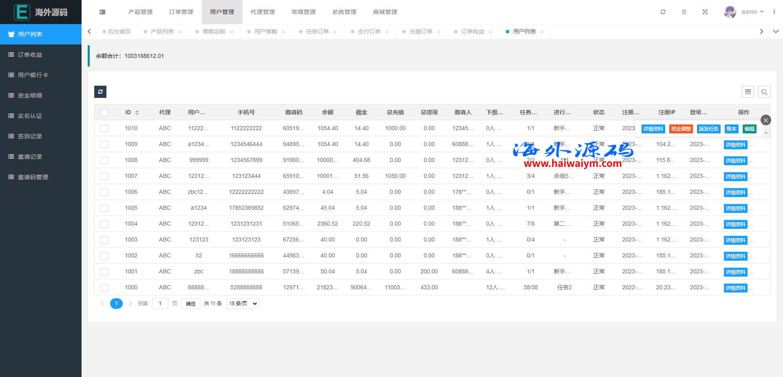Open the admin user dropdown
Screen dimensions: 783x377
[x=744, y=12]
